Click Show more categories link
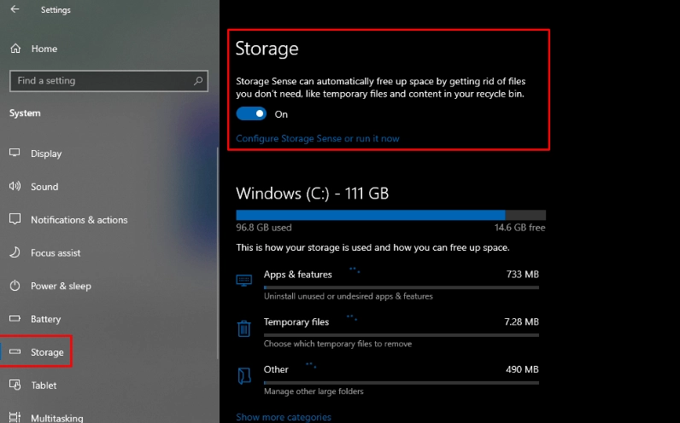680x423 pixels. (283, 417)
